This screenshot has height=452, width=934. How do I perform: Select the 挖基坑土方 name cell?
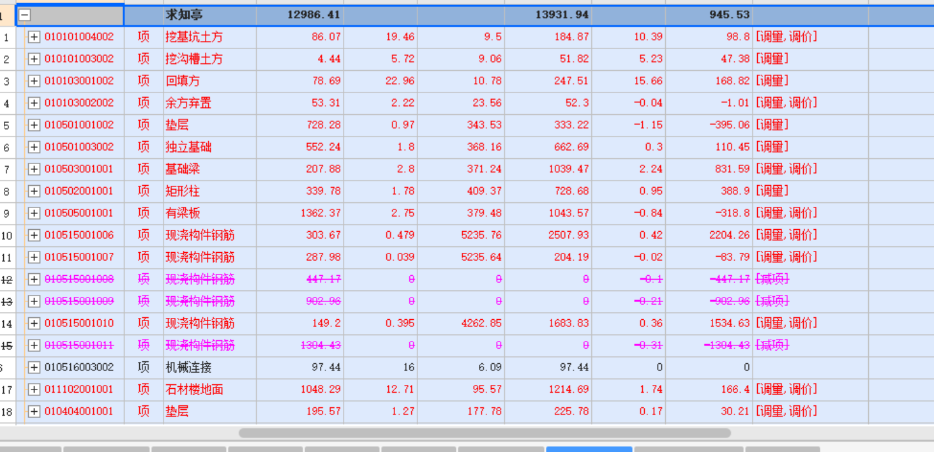tap(209, 37)
